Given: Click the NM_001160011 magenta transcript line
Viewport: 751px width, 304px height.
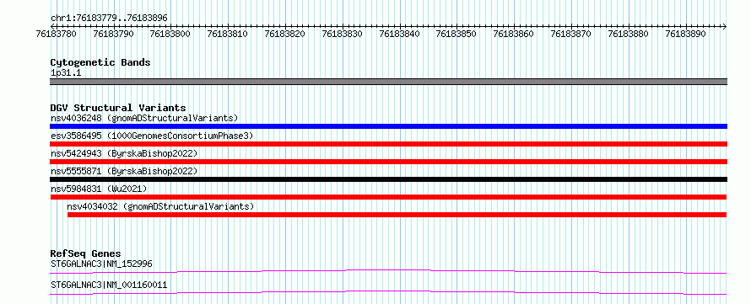Looking at the screenshot, I should click(x=388, y=292).
